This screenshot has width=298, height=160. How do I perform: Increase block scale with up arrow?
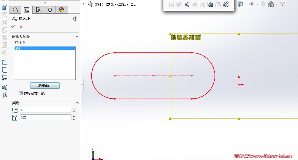point(74,109)
